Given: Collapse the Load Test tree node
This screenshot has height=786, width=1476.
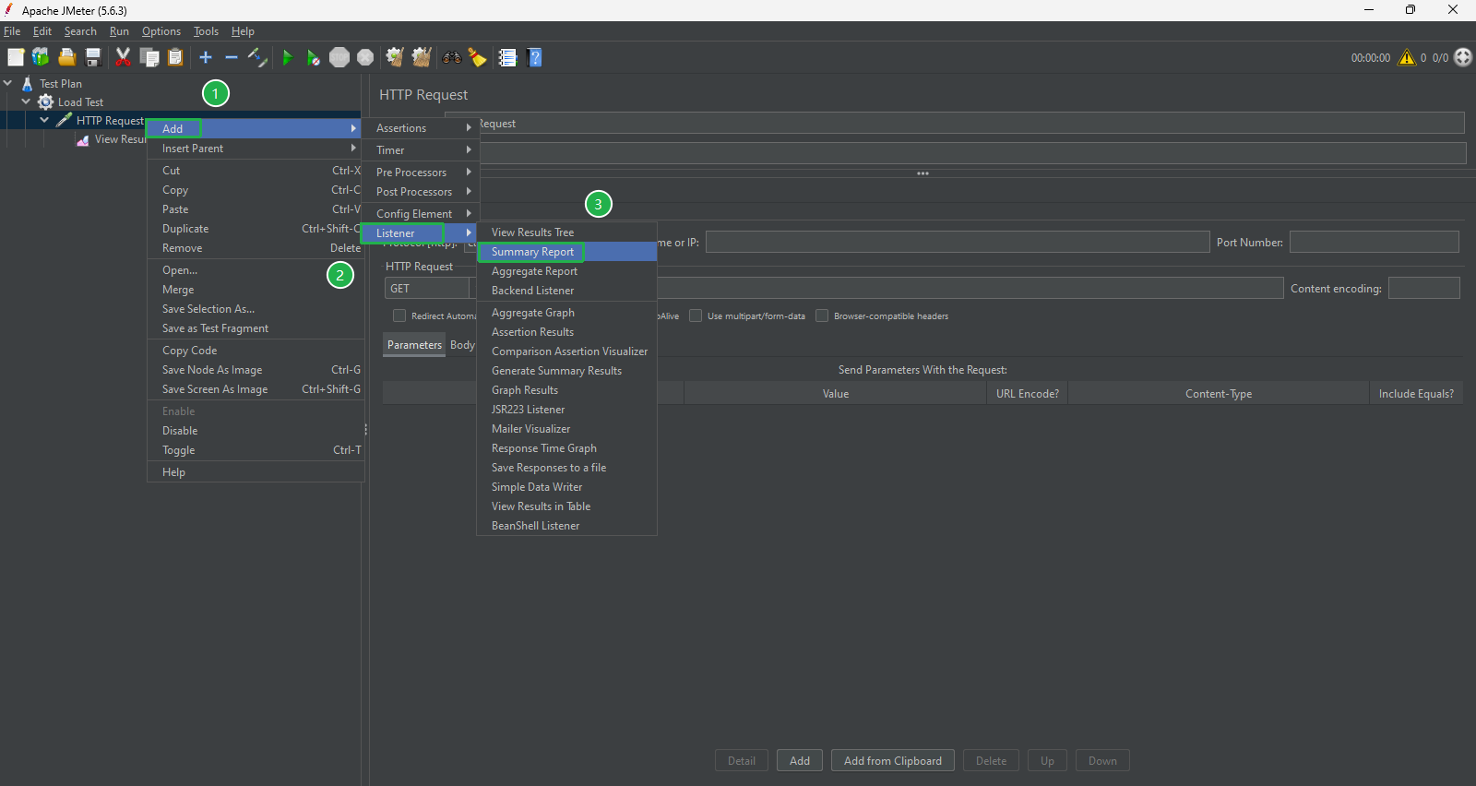Looking at the screenshot, I should tap(26, 101).
